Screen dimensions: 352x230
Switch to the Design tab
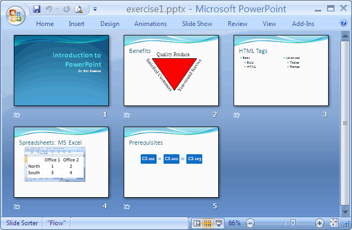(109, 24)
